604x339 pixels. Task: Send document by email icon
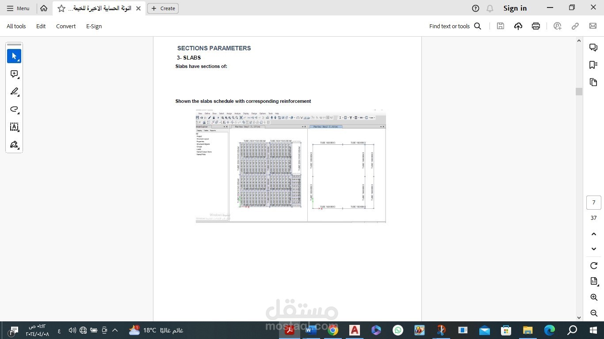(593, 26)
